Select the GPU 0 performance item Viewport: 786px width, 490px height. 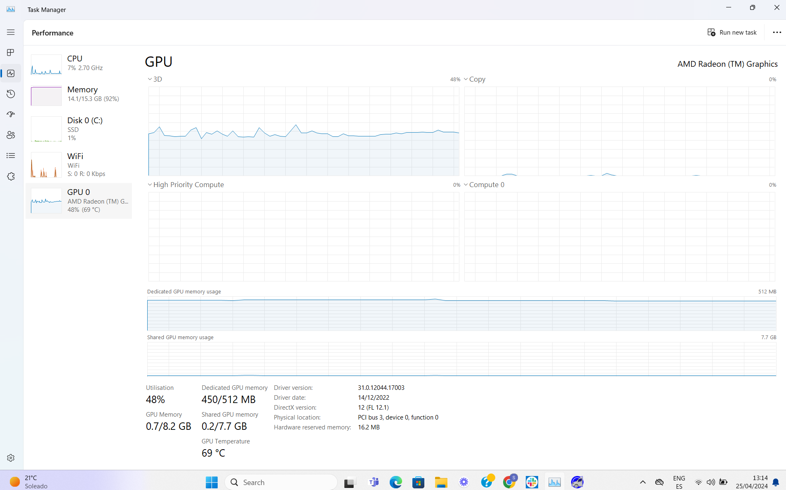point(79,201)
